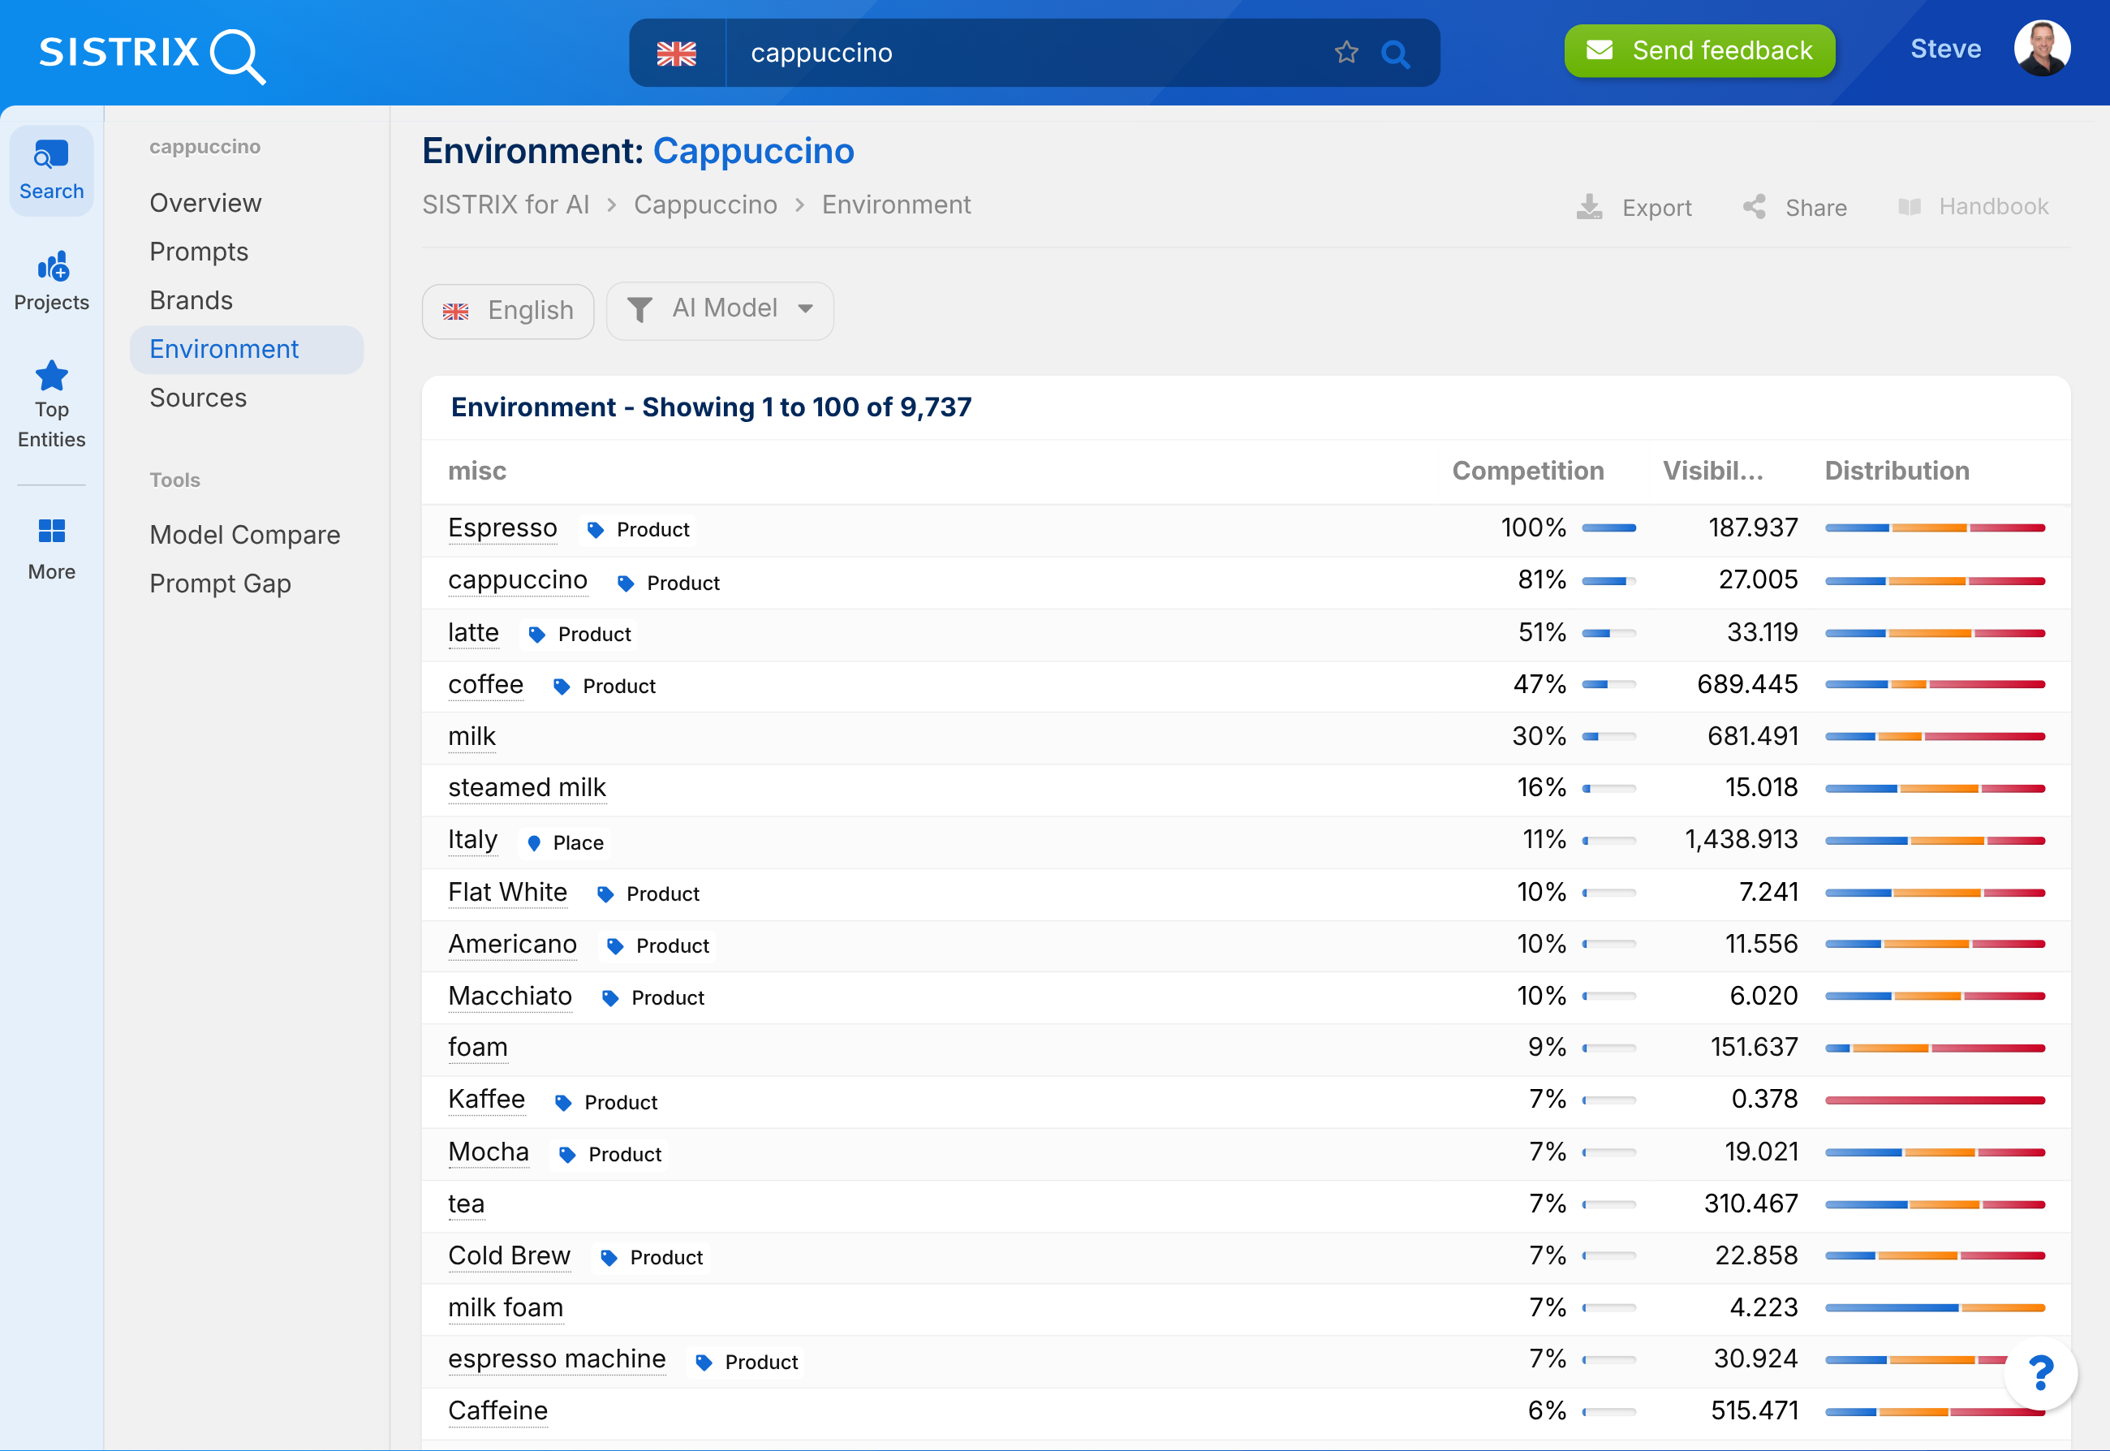Viewport: 2110px width, 1451px height.
Task: Click the Product tag beside Cold Brew
Action: pyautogui.click(x=652, y=1257)
